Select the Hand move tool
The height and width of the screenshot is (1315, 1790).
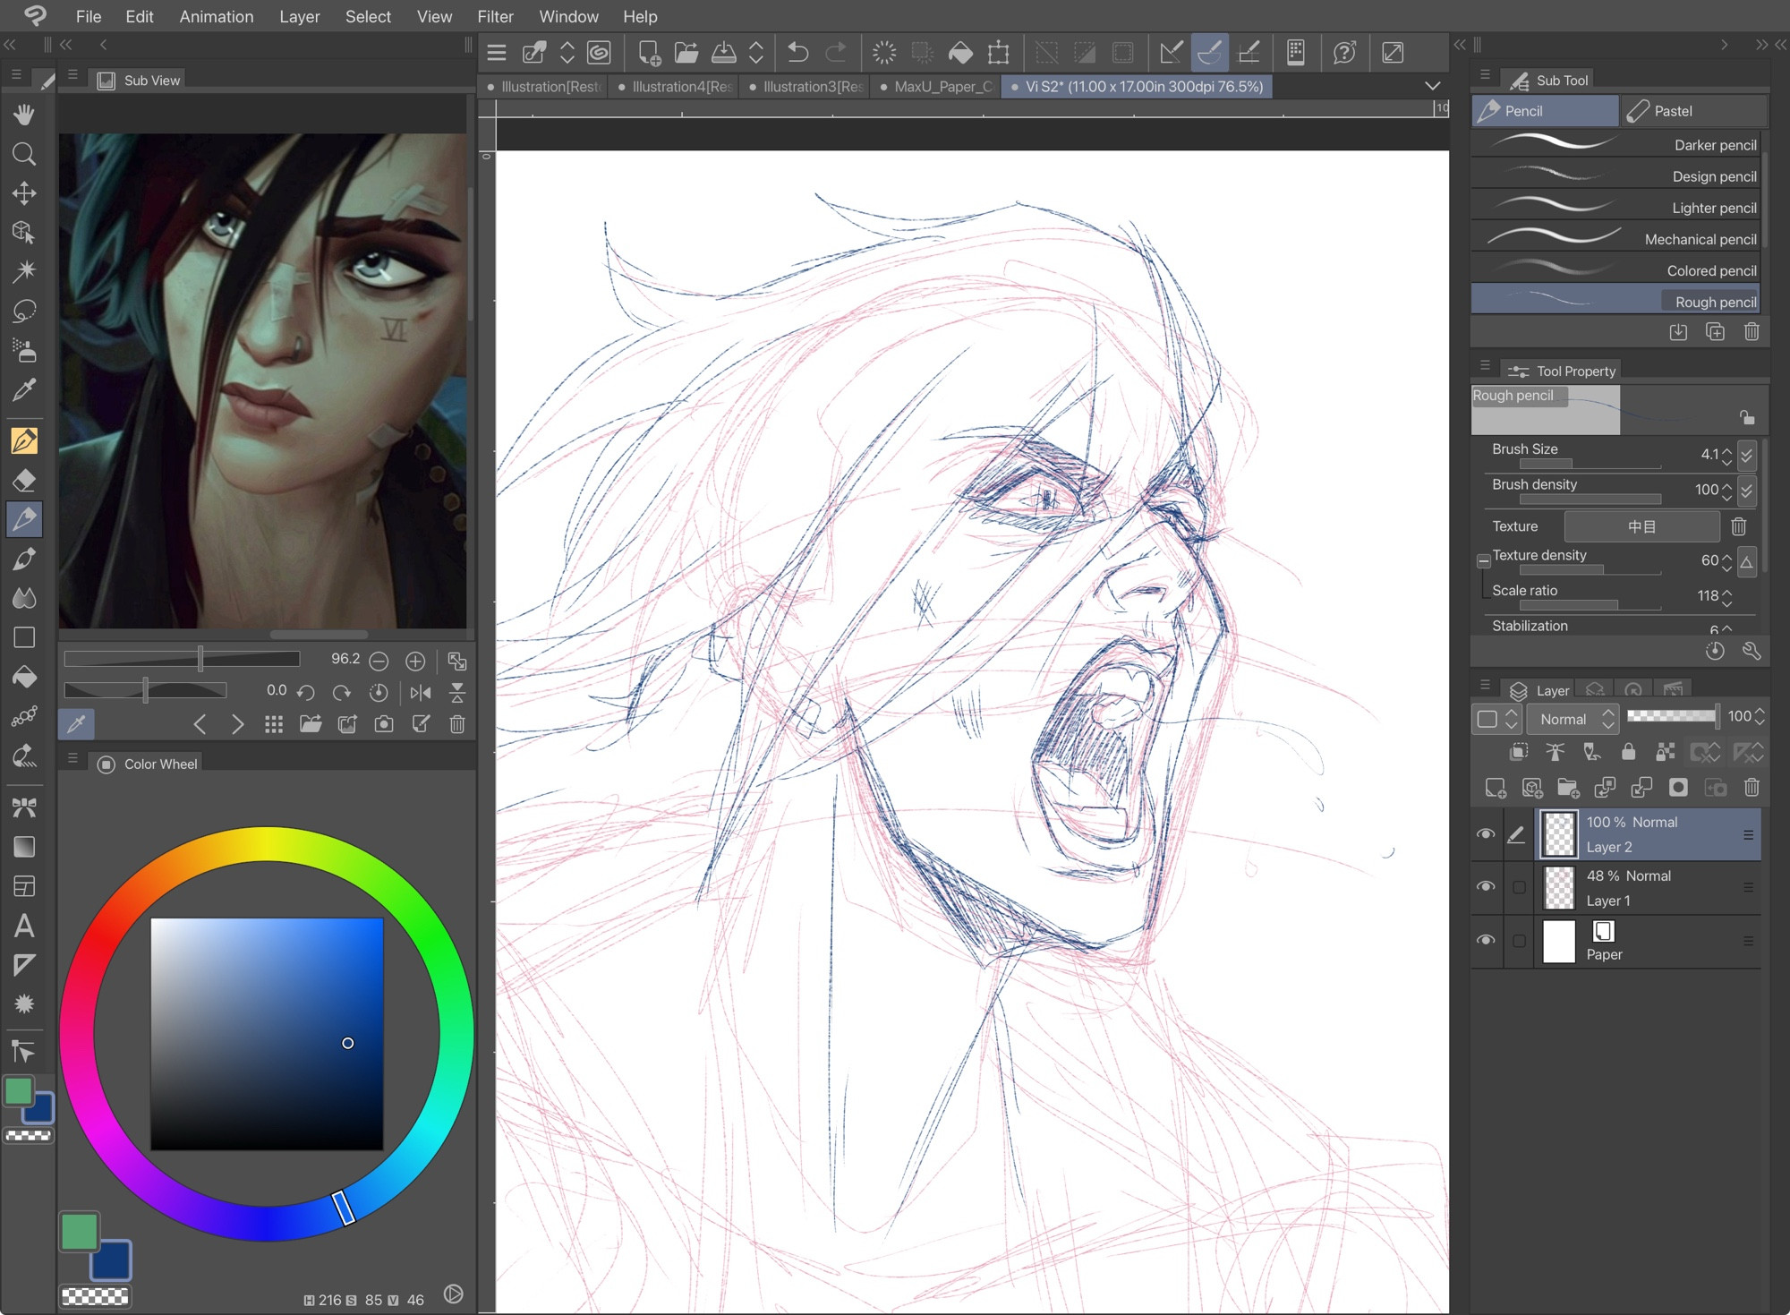click(24, 115)
